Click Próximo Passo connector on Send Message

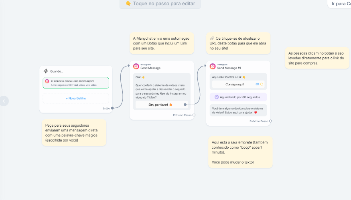point(194,115)
